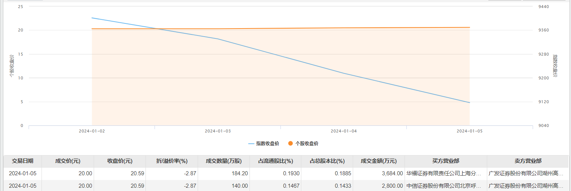
Task: Click the 2024-01-03 x-axis date label
Action: pos(218,131)
